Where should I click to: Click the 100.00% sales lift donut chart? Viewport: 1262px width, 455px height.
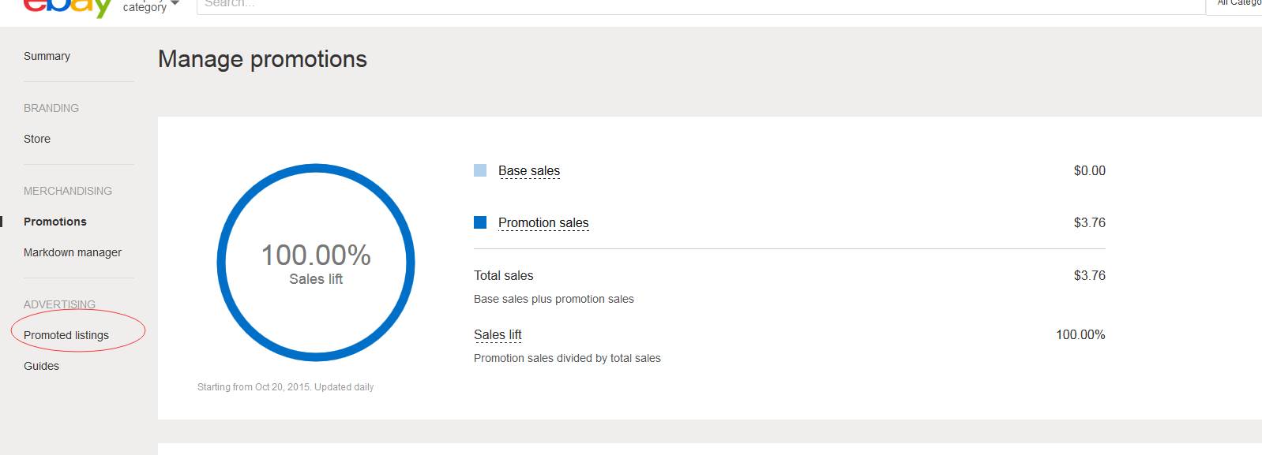(x=316, y=263)
